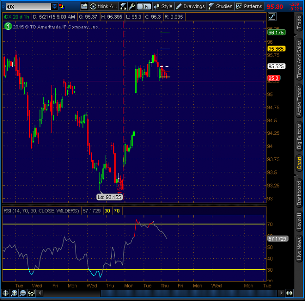Click the scroll left arrow

pyautogui.click(x=40, y=293)
